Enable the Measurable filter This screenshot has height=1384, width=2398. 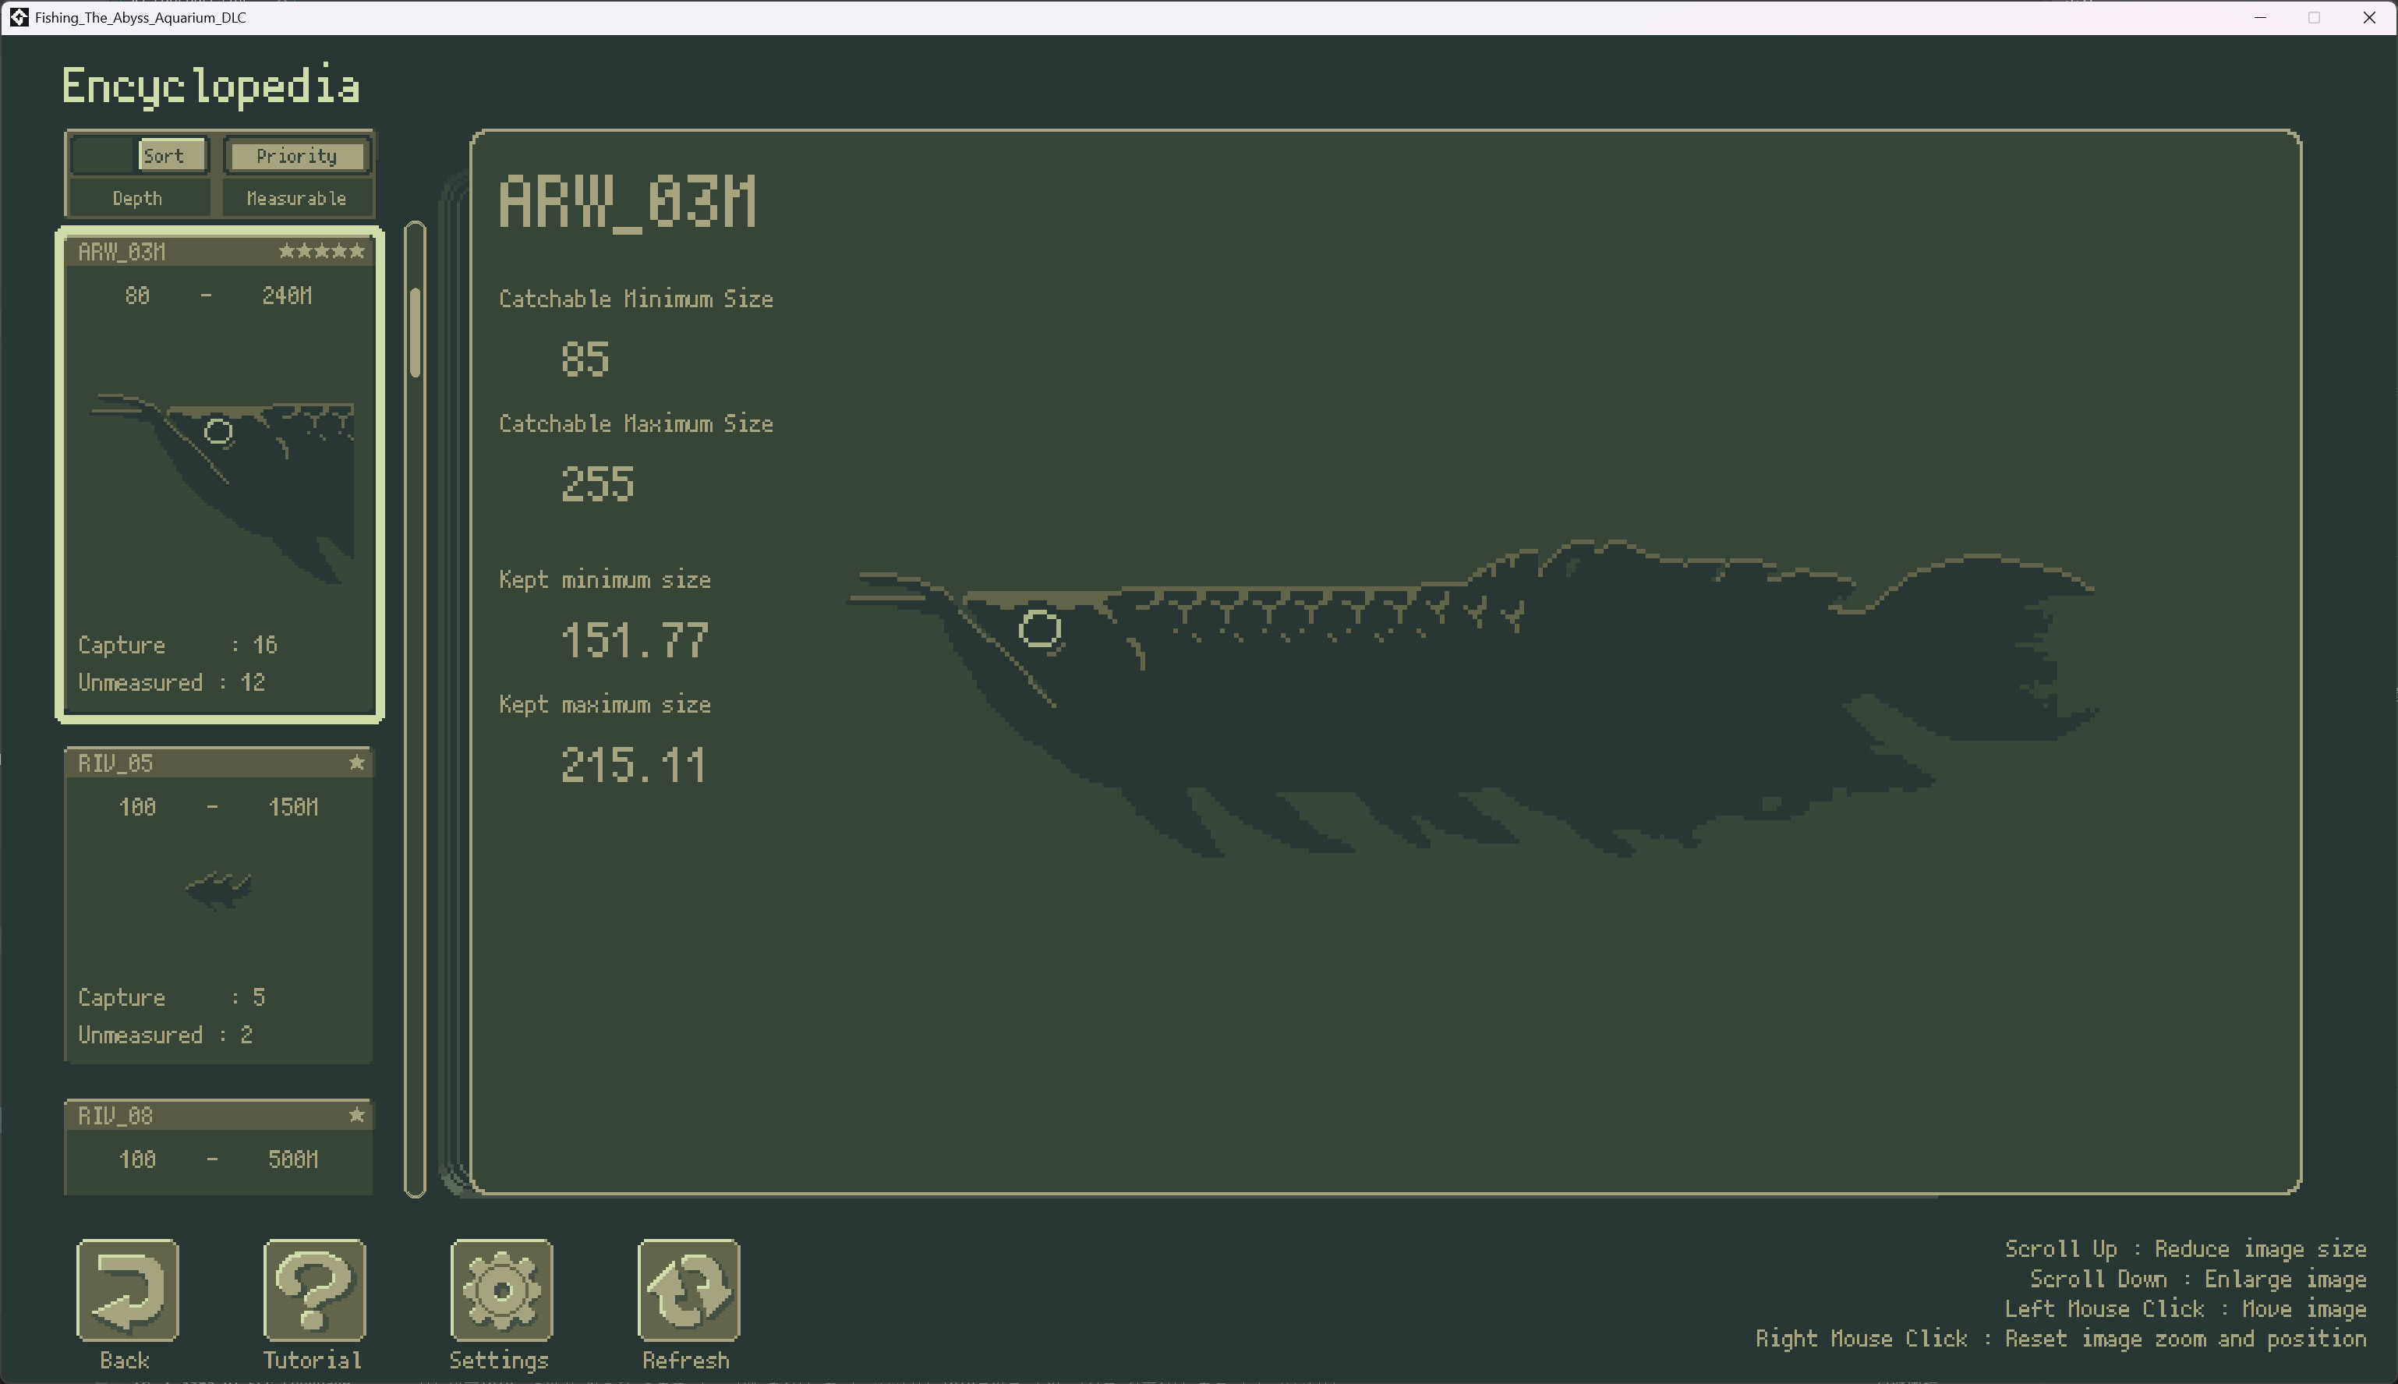pyautogui.click(x=295, y=198)
